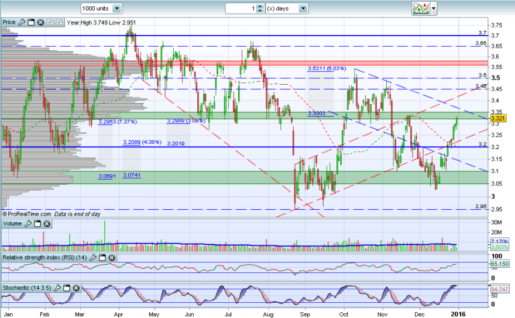The width and height of the screenshot is (515, 318).
Task: Click the 3.7 horizontal line label
Action: [x=482, y=33]
